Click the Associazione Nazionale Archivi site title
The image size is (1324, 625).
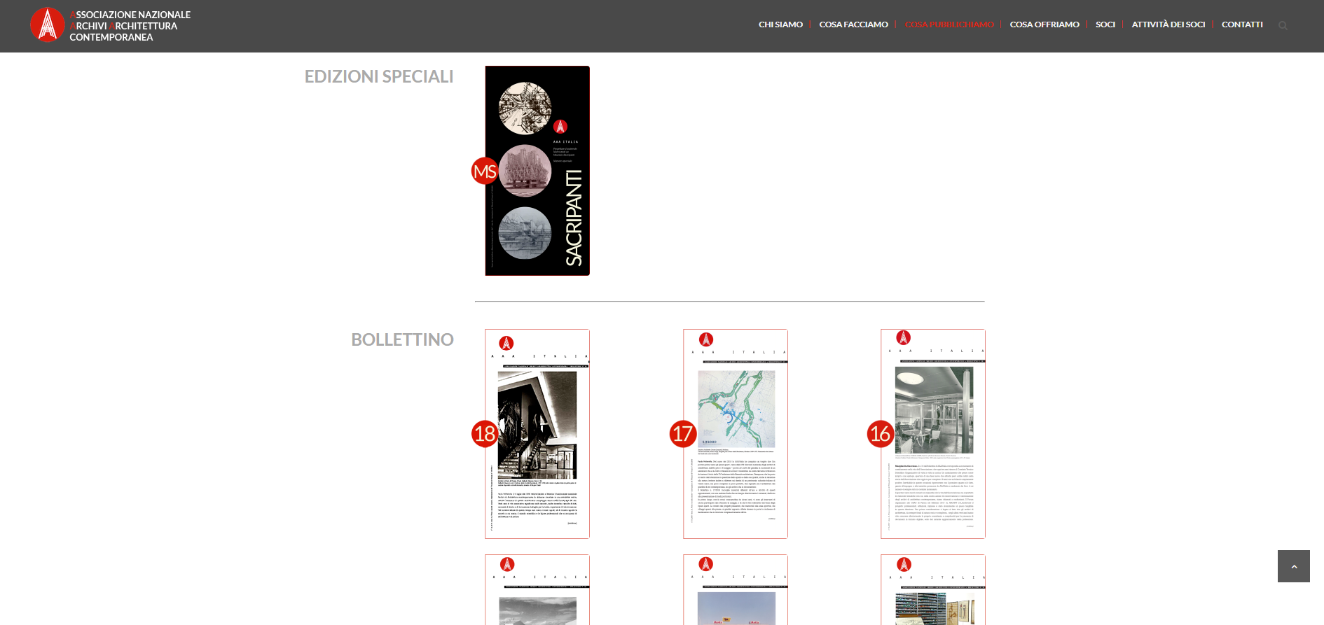coord(130,26)
